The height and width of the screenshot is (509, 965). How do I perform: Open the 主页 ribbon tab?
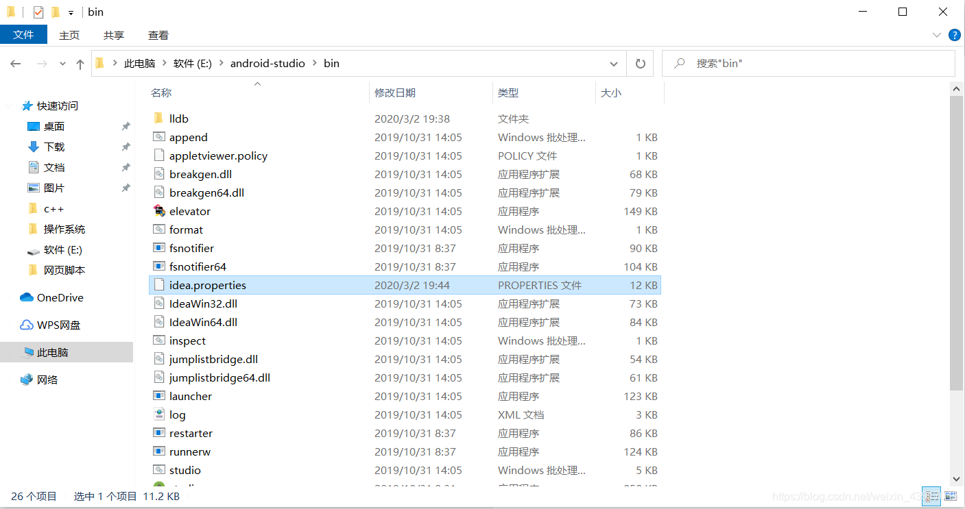[69, 35]
